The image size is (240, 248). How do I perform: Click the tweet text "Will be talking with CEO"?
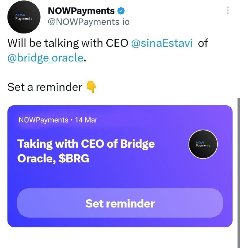68,43
